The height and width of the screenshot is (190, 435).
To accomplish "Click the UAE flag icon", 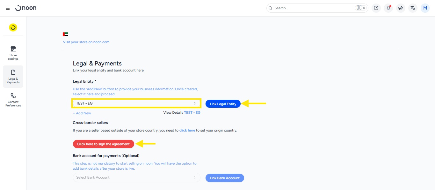I will click(x=66, y=34).
